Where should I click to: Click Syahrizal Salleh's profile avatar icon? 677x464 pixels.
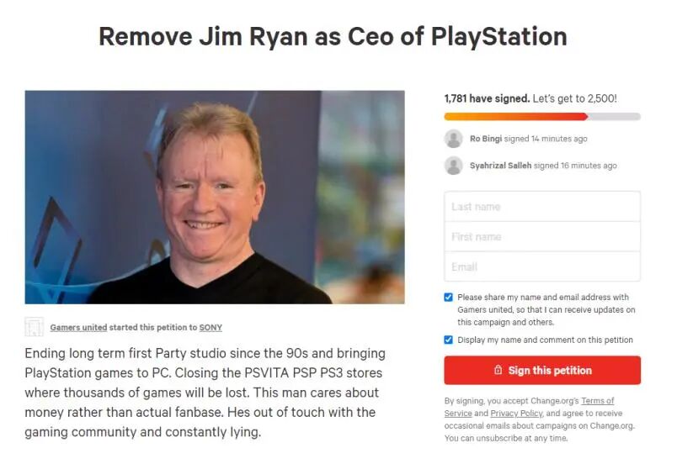tap(453, 166)
